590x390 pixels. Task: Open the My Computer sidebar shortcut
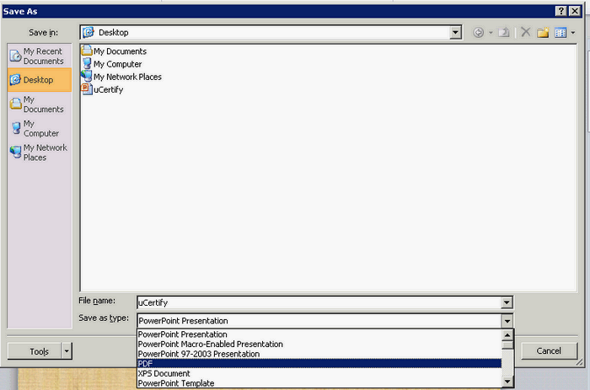(x=38, y=128)
